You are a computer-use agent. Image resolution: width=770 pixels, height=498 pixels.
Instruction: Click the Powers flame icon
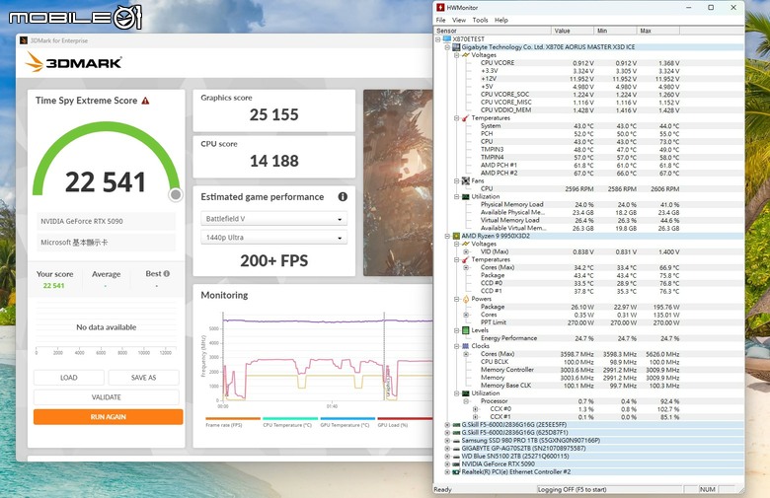(466, 299)
